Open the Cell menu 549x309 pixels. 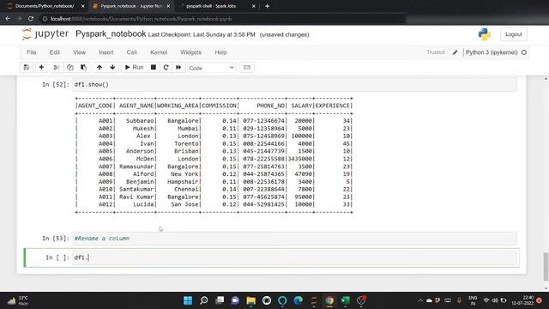click(131, 52)
